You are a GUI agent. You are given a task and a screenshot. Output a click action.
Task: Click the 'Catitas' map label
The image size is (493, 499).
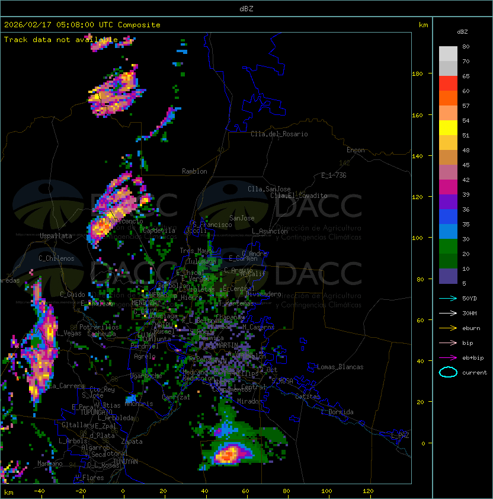pos(308,396)
